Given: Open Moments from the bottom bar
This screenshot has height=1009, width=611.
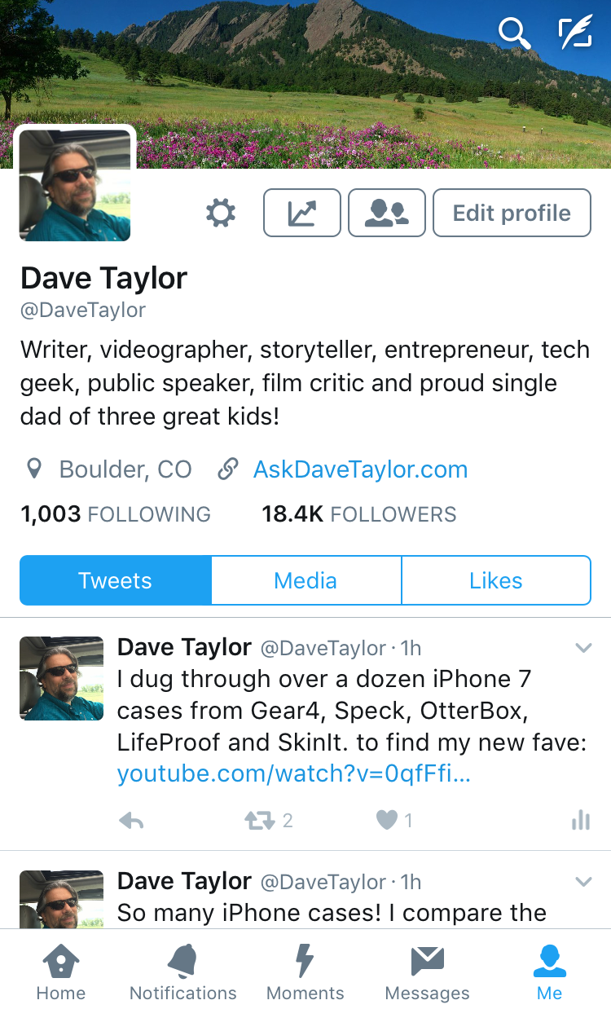Looking at the screenshot, I should pos(305,972).
